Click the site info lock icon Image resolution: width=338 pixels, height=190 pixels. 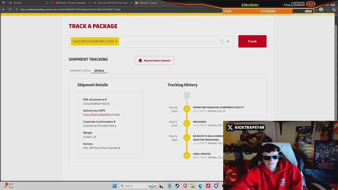[17, 9]
